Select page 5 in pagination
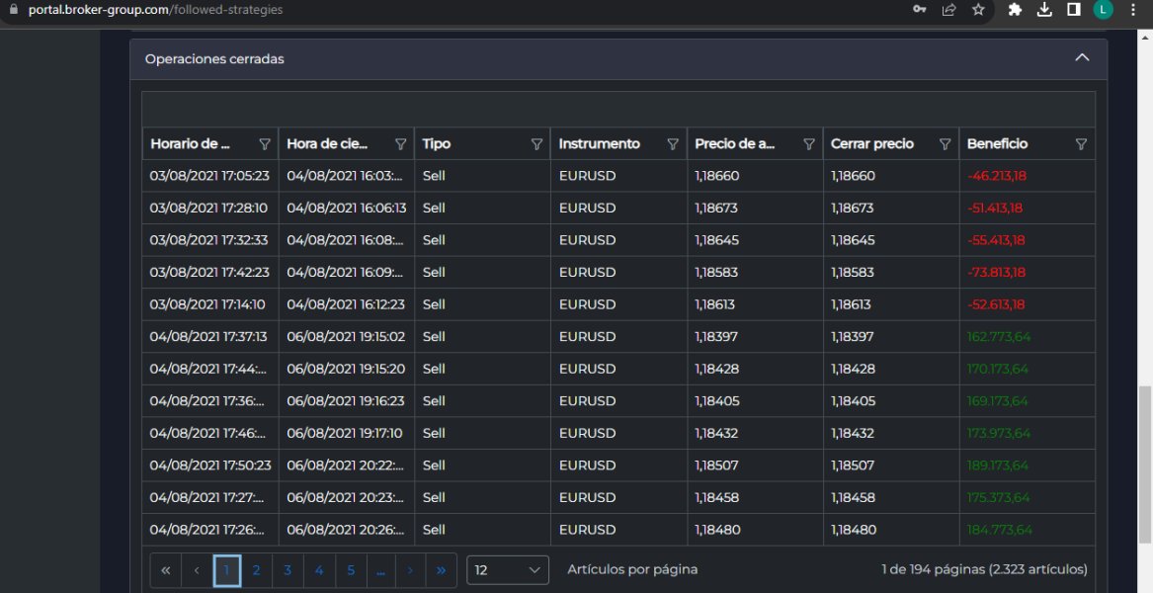1153x593 pixels. 351,570
